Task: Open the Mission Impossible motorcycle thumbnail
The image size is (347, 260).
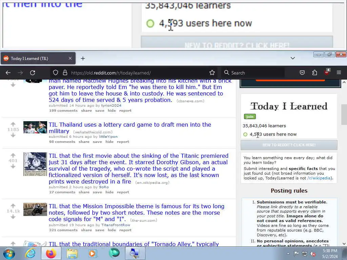Action: click(35, 209)
